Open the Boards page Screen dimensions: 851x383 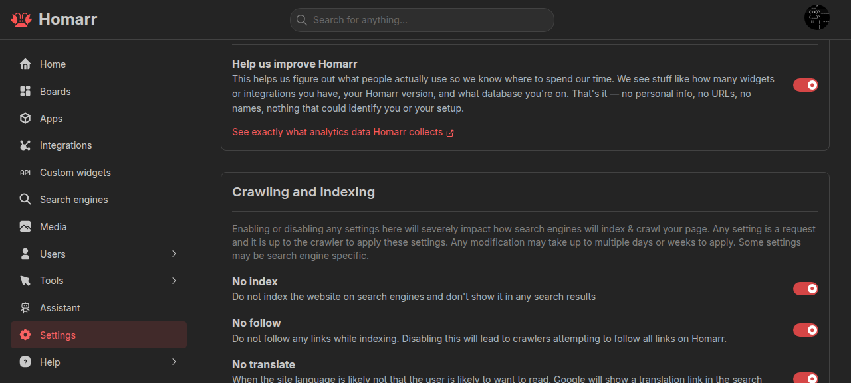[98, 92]
